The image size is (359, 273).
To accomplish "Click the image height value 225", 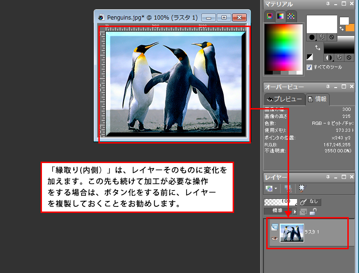I will pyautogui.click(x=346, y=116).
